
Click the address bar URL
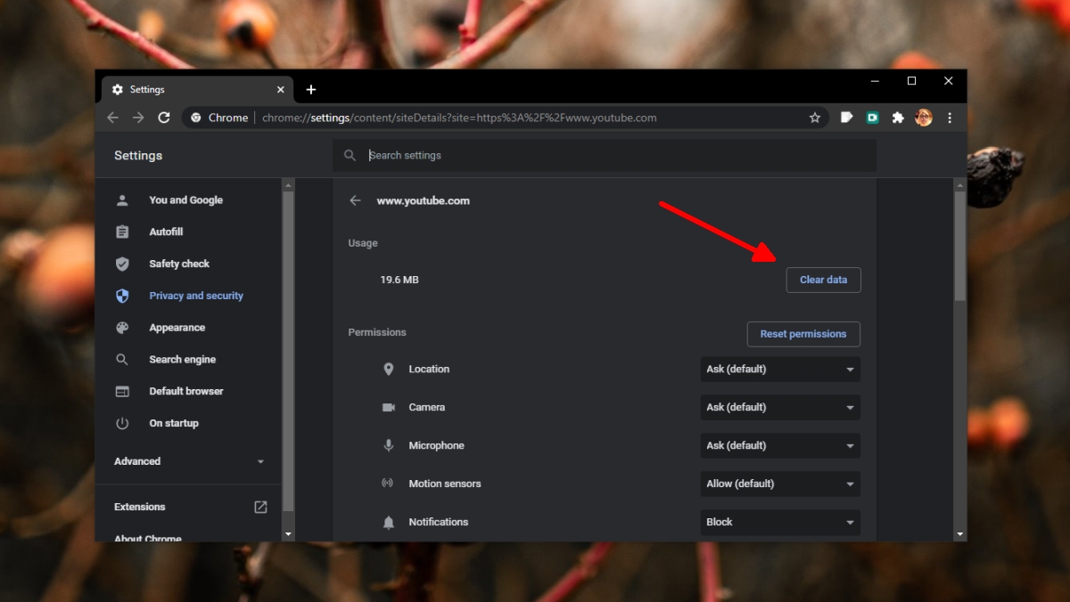[x=459, y=118]
